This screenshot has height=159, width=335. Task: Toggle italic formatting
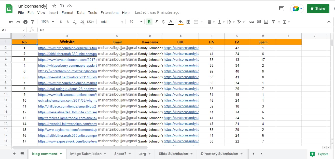coord(156,22)
